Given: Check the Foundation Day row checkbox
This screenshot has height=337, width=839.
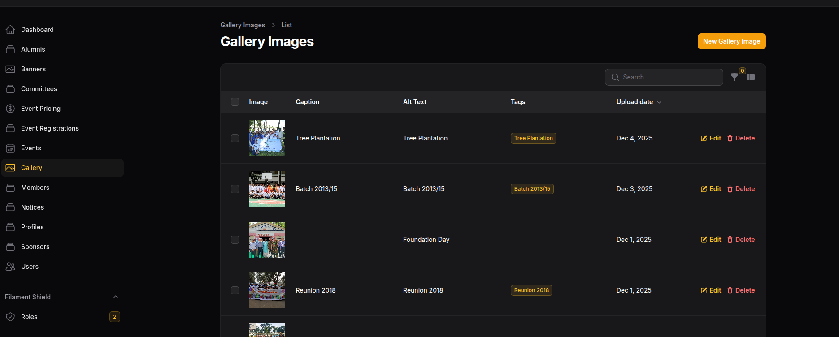Looking at the screenshot, I should point(235,240).
